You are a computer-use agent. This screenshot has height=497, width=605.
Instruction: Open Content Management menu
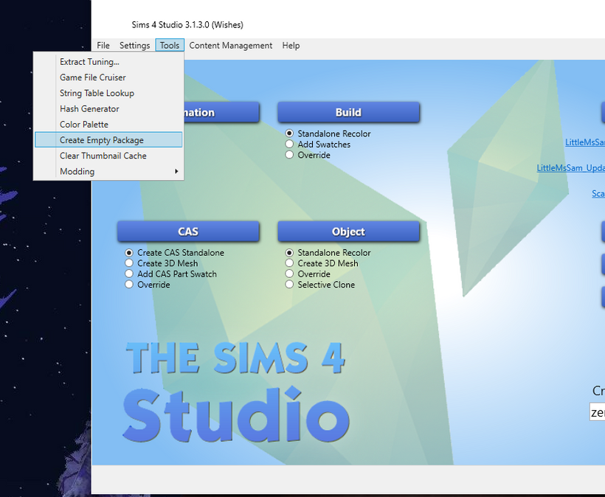pyautogui.click(x=230, y=46)
